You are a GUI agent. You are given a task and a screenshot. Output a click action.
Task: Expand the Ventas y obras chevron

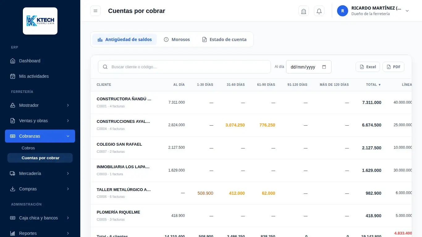click(68, 121)
